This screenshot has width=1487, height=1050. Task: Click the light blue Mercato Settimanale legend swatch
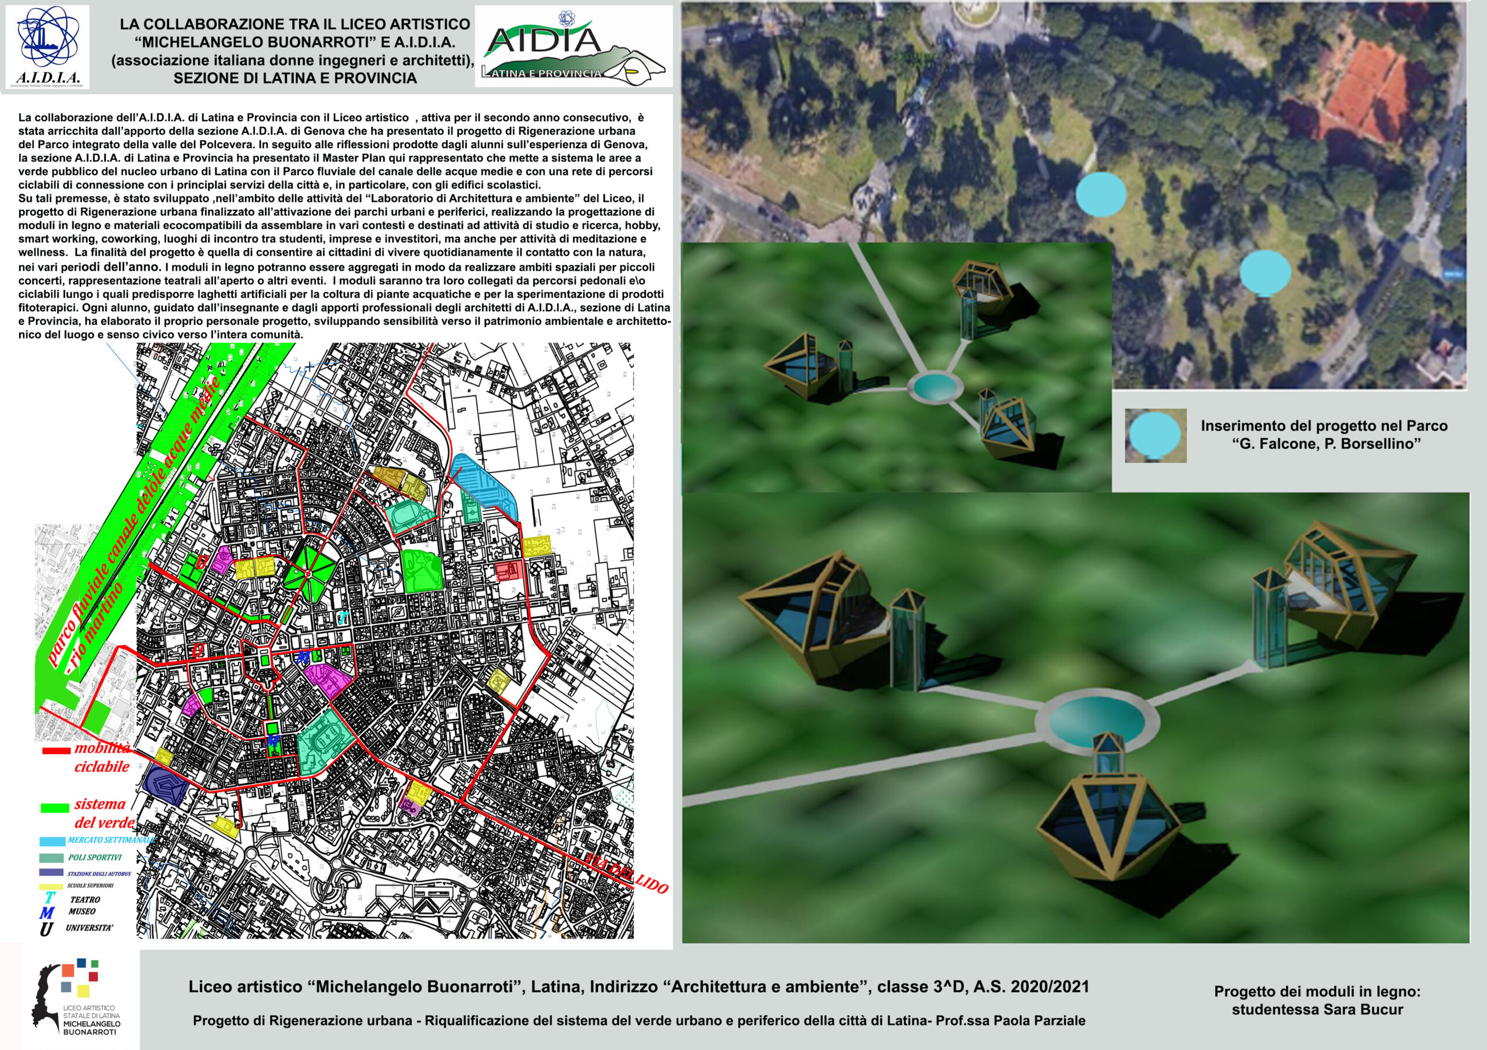click(x=52, y=842)
